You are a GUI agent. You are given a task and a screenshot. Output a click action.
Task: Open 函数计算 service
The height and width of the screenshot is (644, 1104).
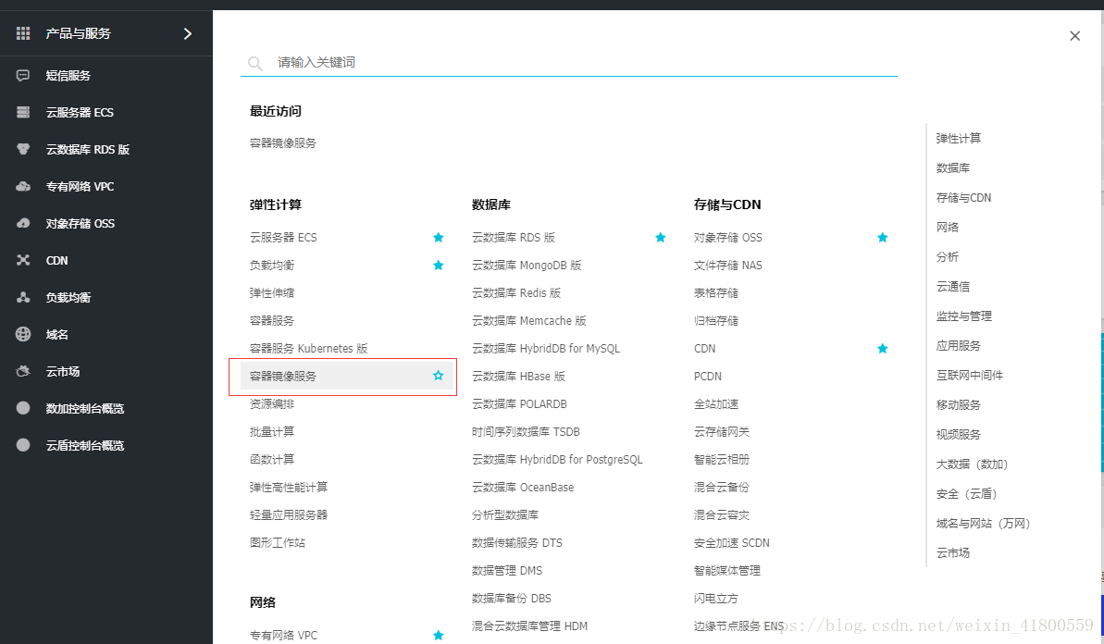tap(272, 460)
